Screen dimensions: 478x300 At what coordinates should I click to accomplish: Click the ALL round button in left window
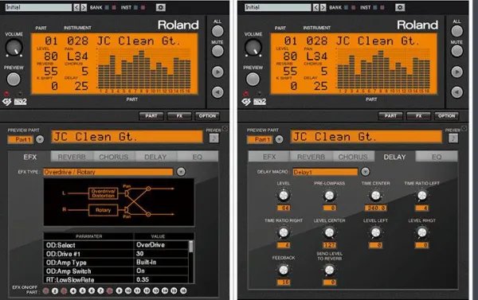coord(217,31)
